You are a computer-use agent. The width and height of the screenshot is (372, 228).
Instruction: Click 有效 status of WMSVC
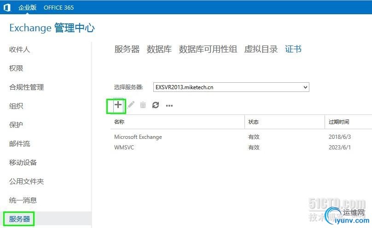[x=254, y=148]
